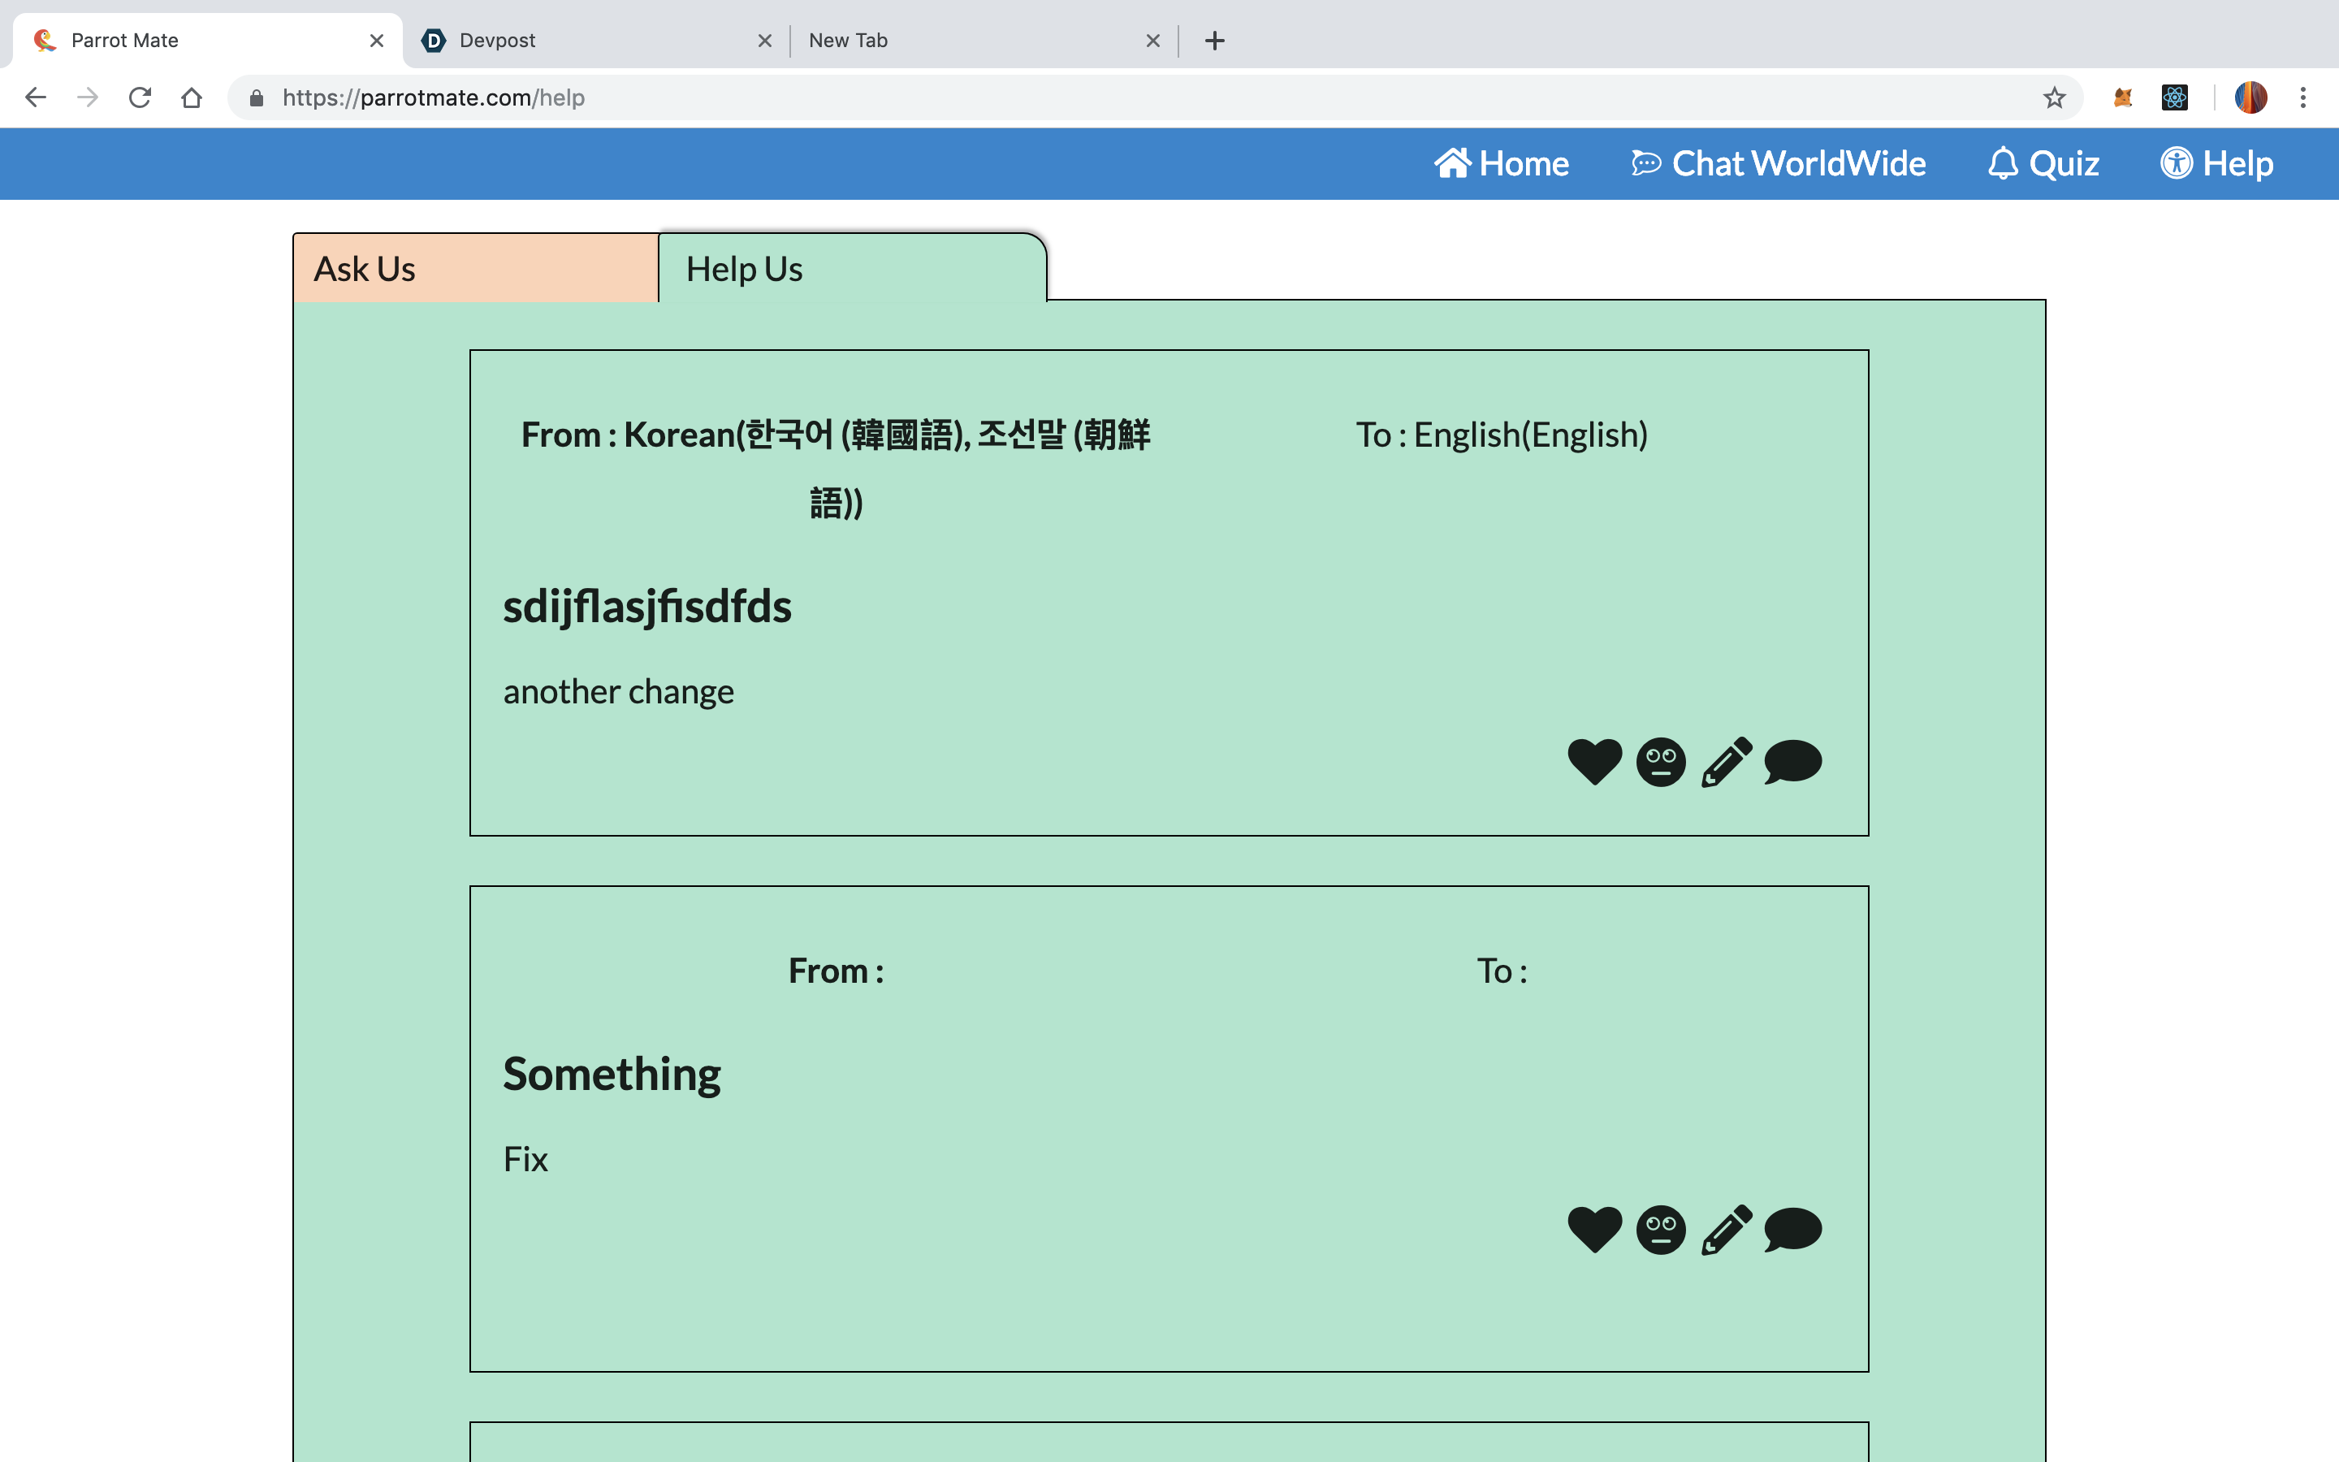
Task: Like the sdijflasjfisdfds post with heart icon
Action: (1593, 762)
